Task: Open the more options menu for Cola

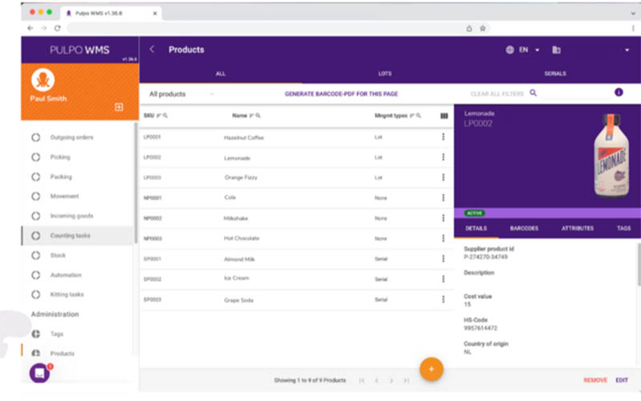Action: point(443,197)
